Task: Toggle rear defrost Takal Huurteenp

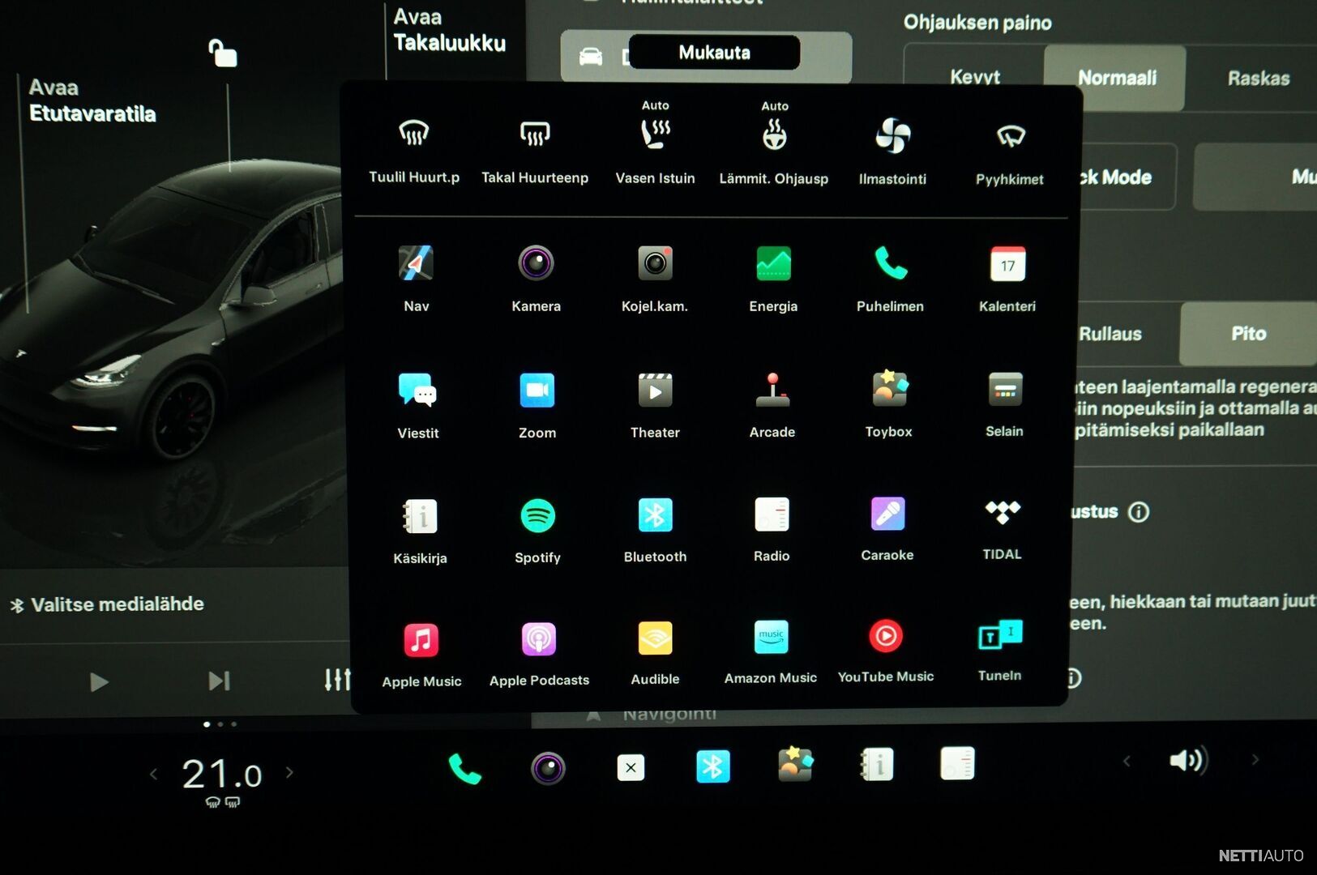Action: pos(535,150)
